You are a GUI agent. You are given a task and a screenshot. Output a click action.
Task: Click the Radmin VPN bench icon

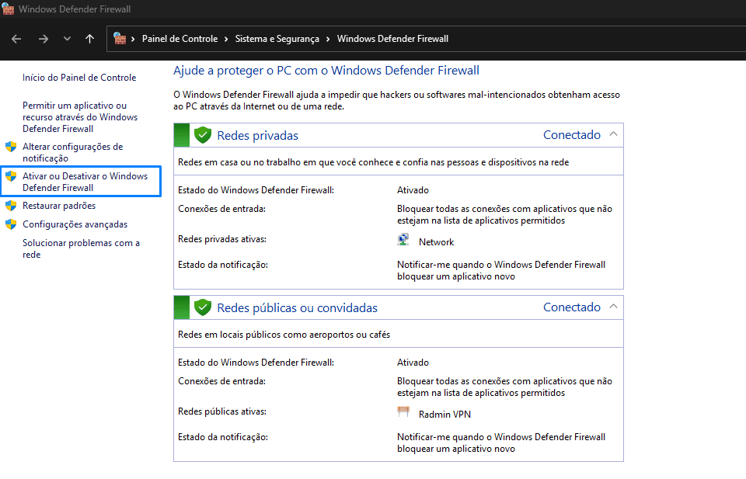[403, 411]
